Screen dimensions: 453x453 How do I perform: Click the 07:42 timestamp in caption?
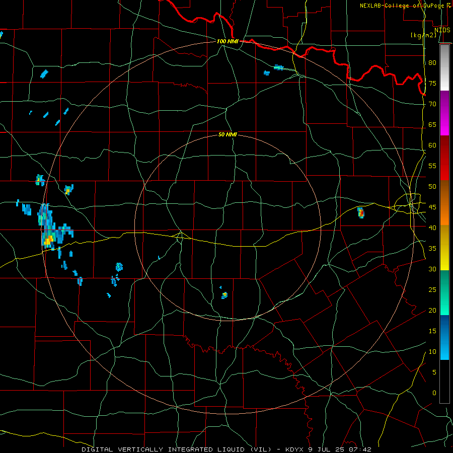pos(361,449)
